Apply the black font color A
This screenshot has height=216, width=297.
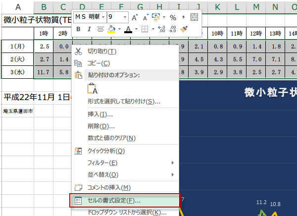coord(128,29)
